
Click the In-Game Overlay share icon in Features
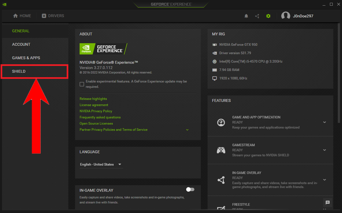click(221, 180)
